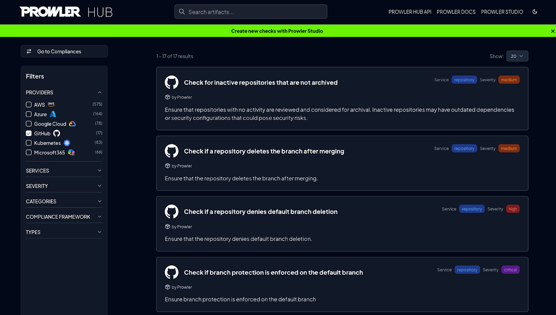Click the swap arrows icon in Go to Compliances
This screenshot has width=556, height=315.
[29, 51]
